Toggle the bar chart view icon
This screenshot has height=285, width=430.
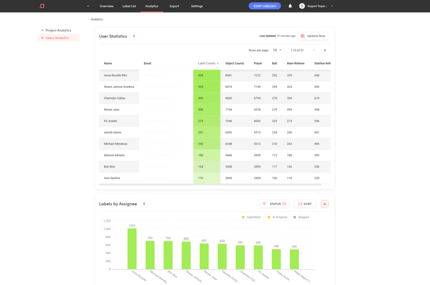pos(325,204)
